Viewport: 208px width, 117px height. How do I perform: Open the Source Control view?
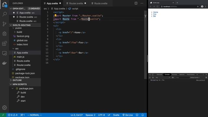click(x=5, y=24)
